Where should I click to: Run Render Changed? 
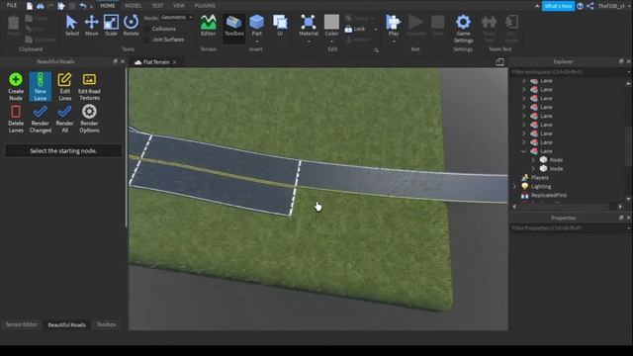pyautogui.click(x=40, y=119)
